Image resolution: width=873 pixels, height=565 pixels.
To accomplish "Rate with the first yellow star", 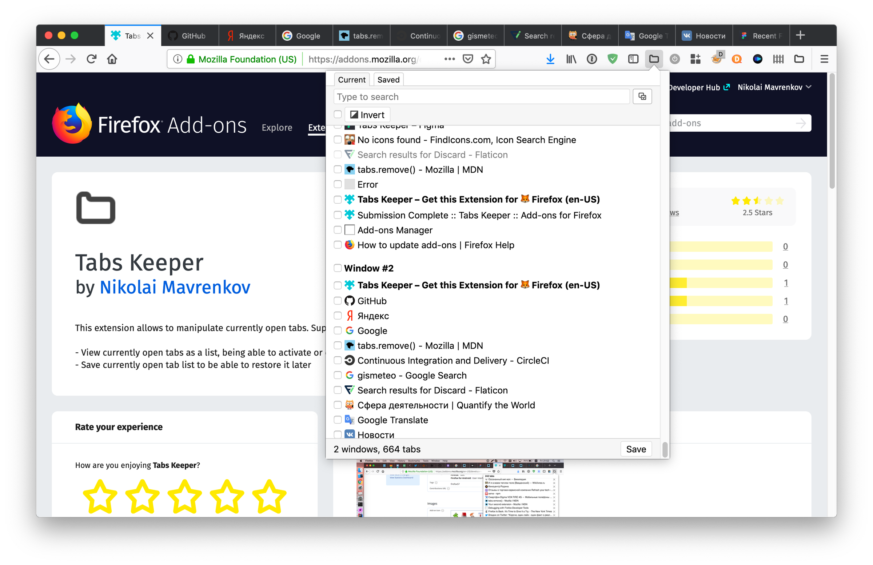I will [100, 497].
